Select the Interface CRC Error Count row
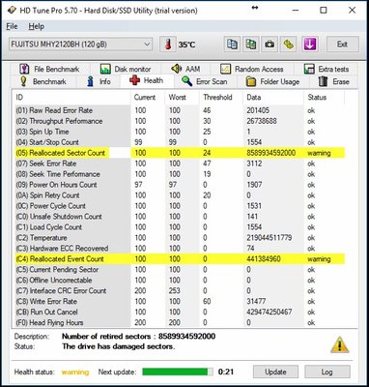 pyautogui.click(x=179, y=291)
